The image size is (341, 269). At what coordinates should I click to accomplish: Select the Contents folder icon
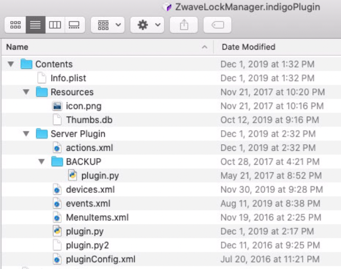click(27, 64)
